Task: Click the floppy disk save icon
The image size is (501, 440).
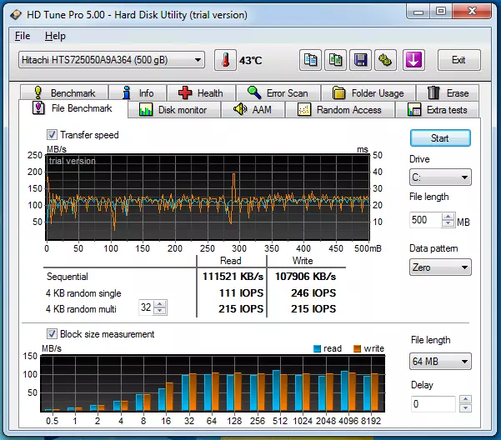Action: tap(361, 60)
